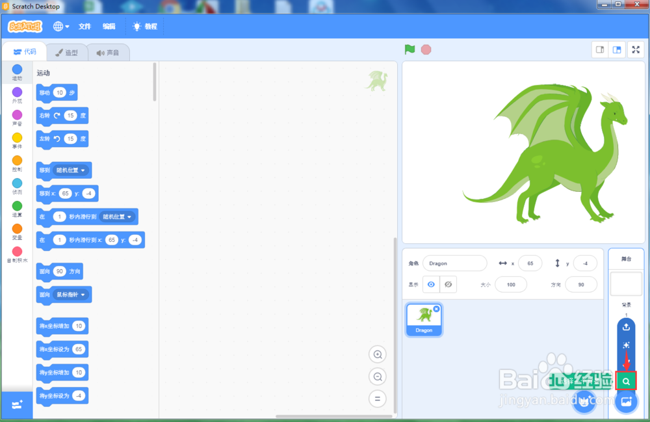
Task: Select the 运算 operators category
Action: coord(17,209)
